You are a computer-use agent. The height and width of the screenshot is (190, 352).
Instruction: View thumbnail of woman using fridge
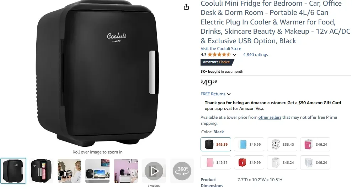[x=69, y=171]
